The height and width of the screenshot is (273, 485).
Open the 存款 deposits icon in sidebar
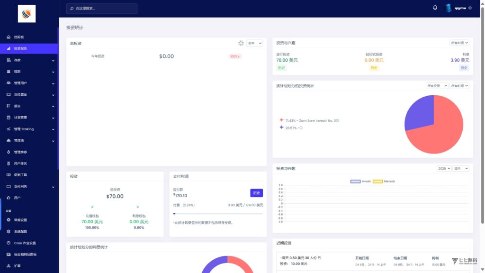pos(9,60)
